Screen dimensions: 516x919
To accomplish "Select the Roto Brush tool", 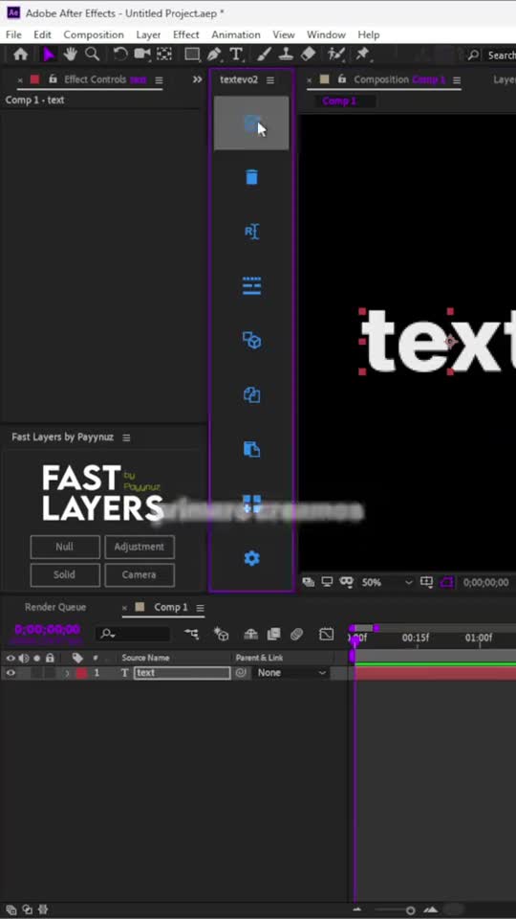I will 335,55.
